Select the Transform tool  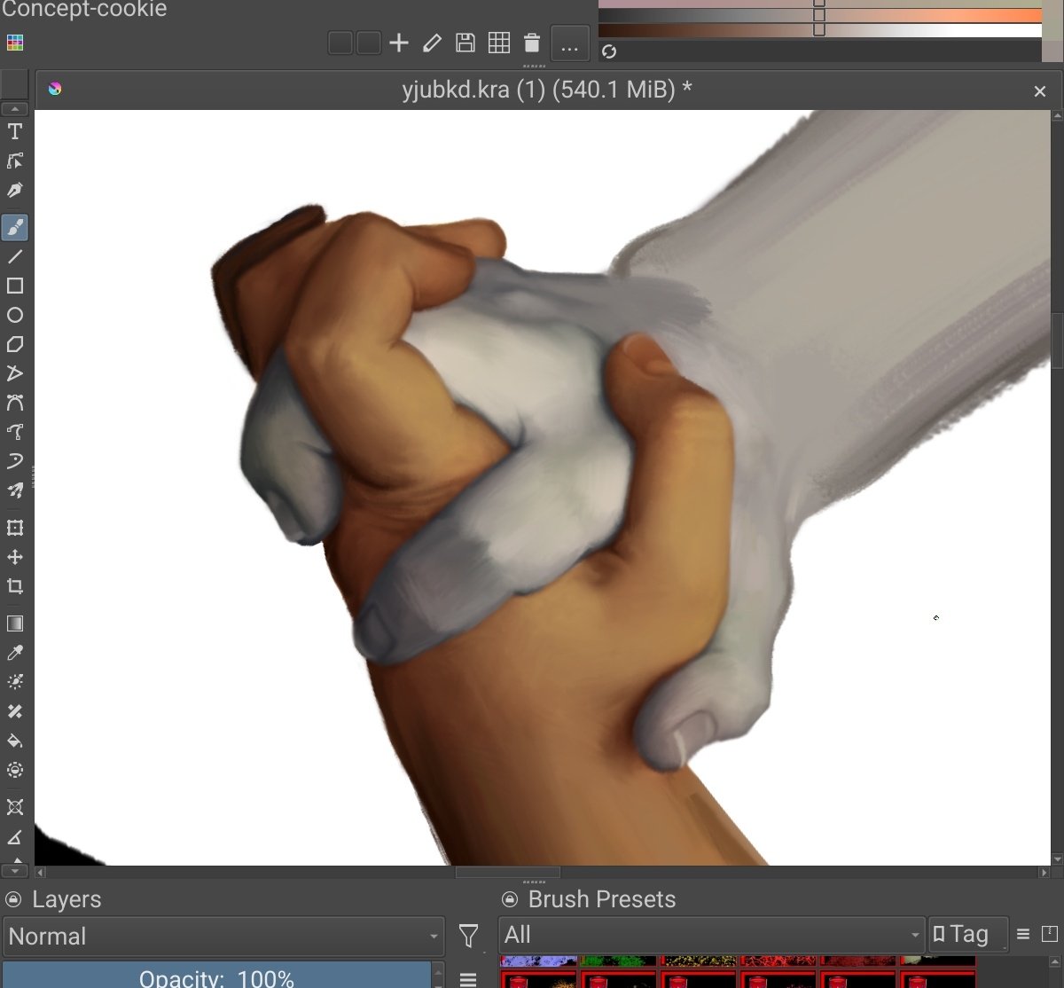[x=15, y=528]
